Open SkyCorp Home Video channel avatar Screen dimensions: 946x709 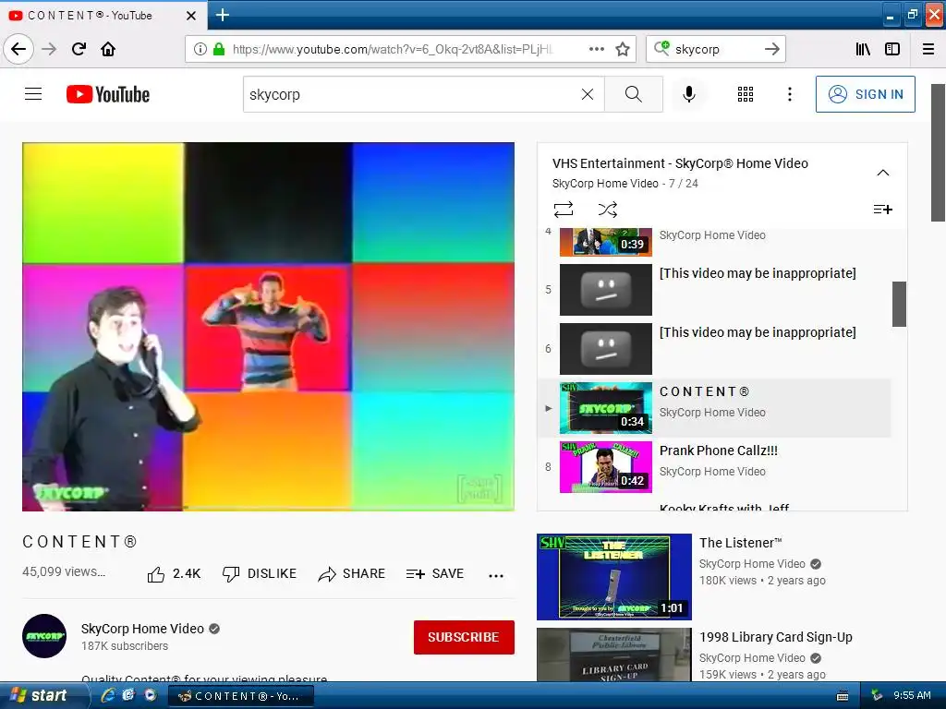pyautogui.click(x=44, y=636)
